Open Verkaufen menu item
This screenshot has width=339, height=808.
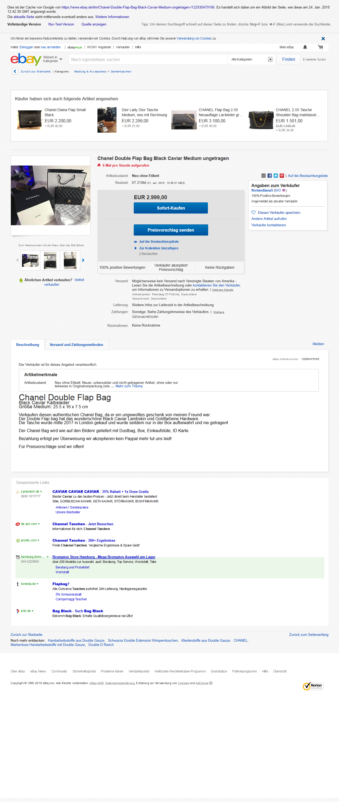click(x=123, y=47)
